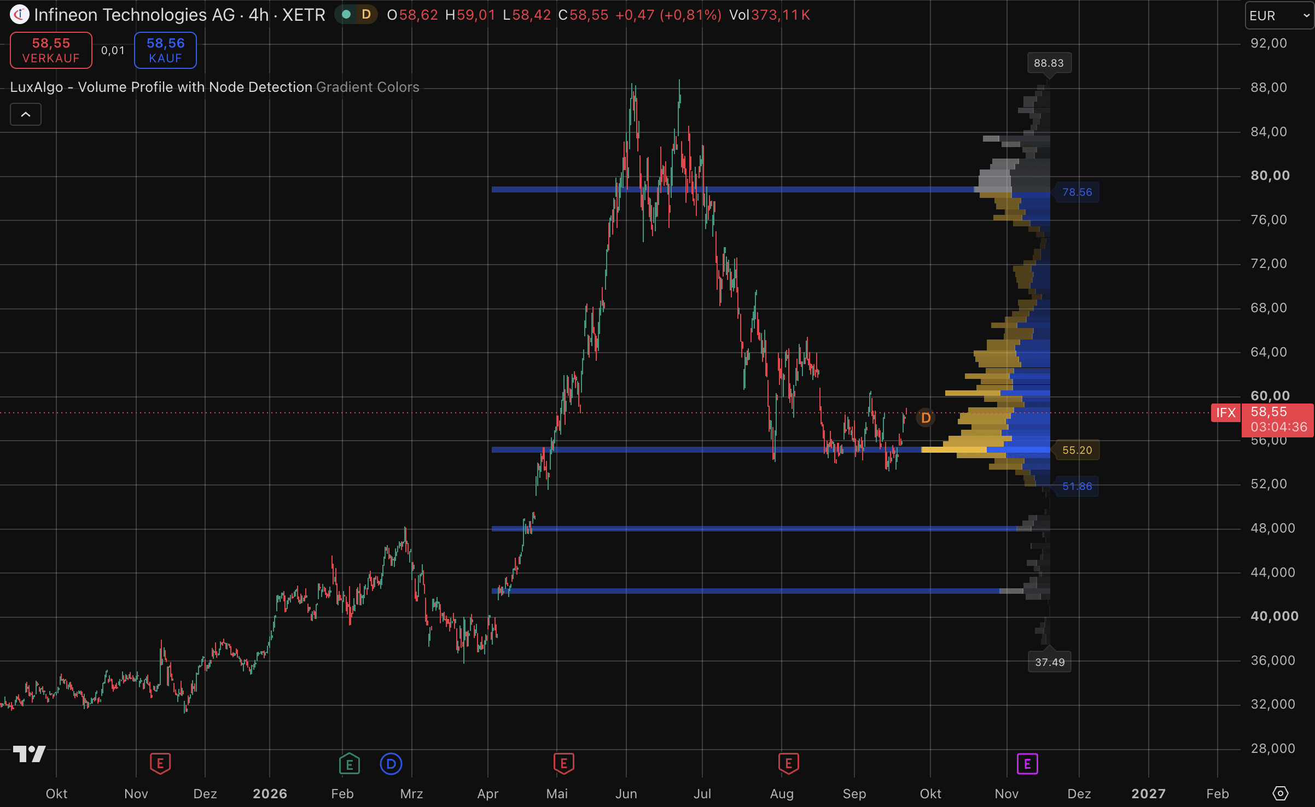Select the blue node line at 78.56
Viewport: 1315px width, 807px height.
point(733,190)
